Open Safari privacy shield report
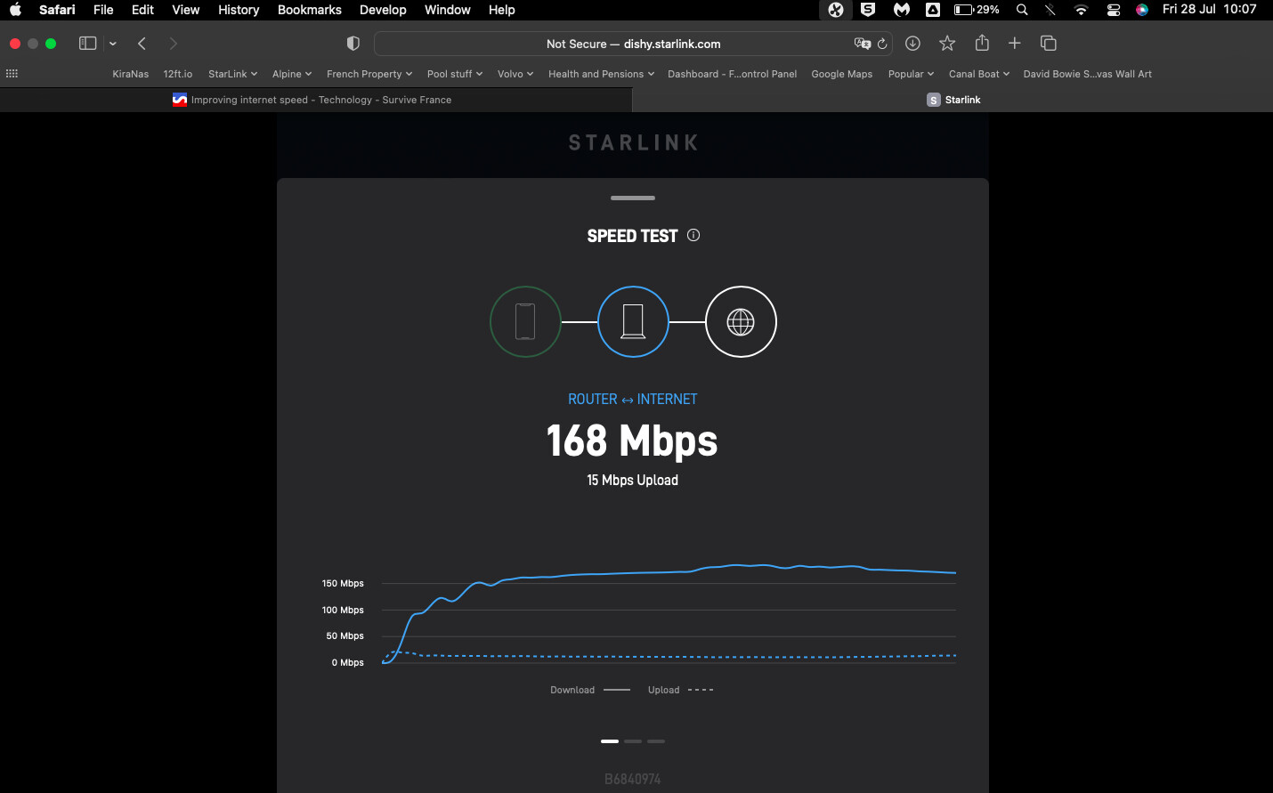The height and width of the screenshot is (793, 1273). pos(353,44)
